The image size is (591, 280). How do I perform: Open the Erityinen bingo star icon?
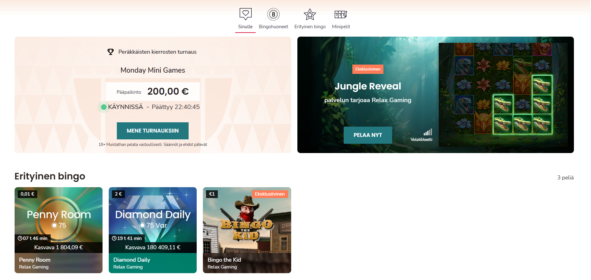tap(310, 14)
